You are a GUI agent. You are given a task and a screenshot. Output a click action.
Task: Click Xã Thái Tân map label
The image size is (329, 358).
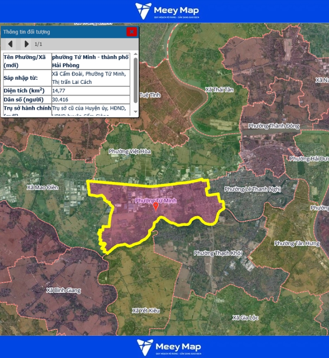[219, 90]
